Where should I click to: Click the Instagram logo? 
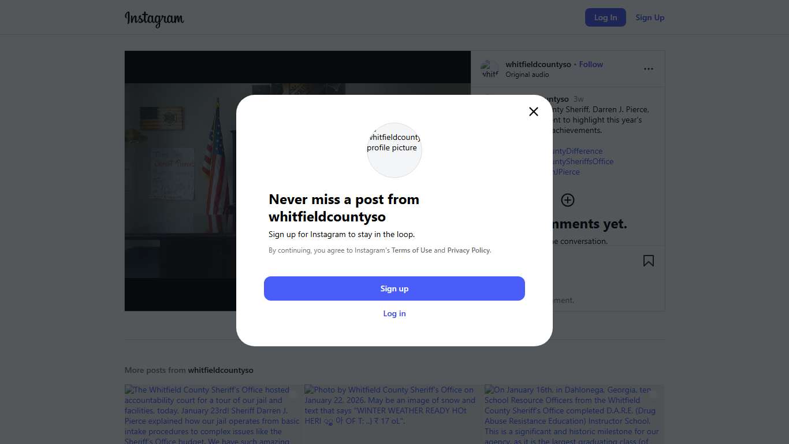[x=154, y=18]
